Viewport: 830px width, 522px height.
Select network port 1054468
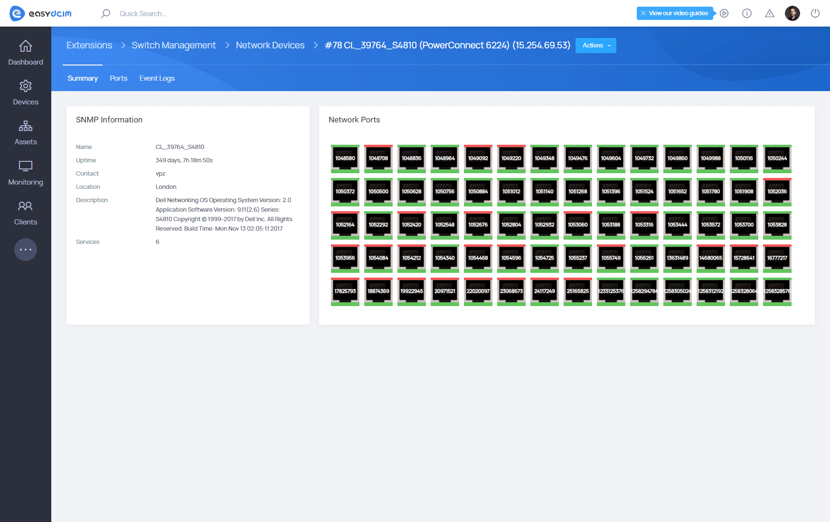(478, 258)
